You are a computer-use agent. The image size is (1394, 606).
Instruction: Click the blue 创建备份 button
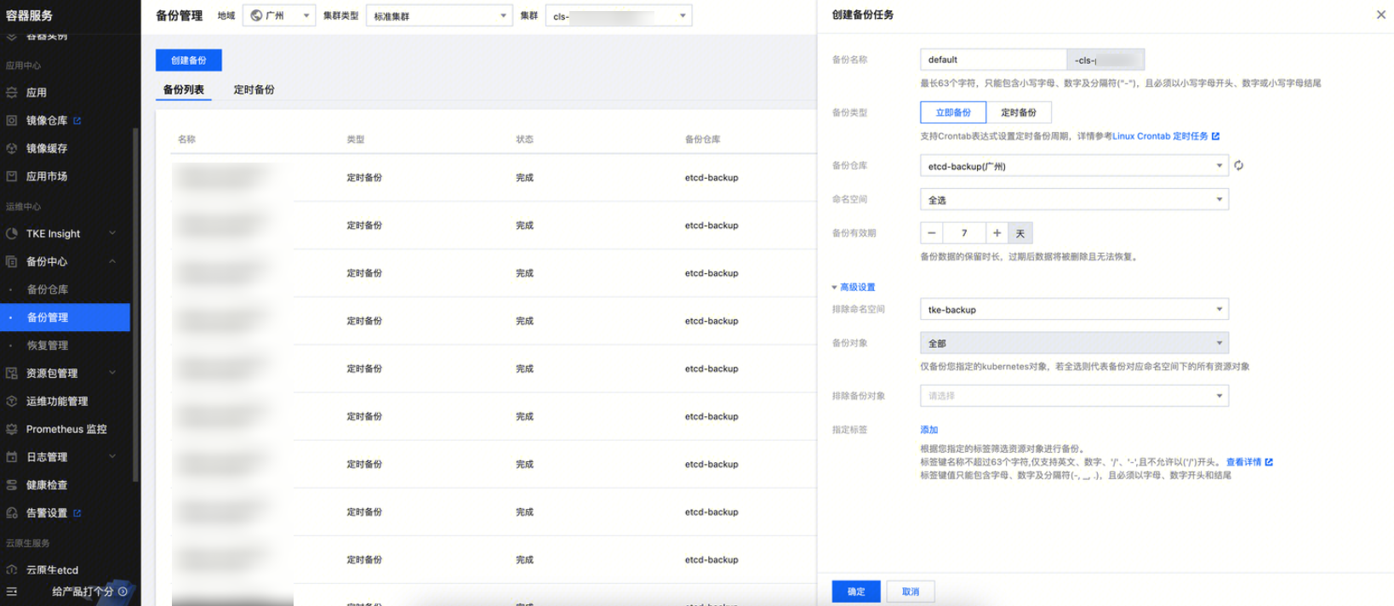click(x=188, y=60)
